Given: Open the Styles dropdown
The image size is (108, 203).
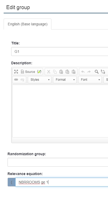Looking at the screenshot, I should [39, 80].
